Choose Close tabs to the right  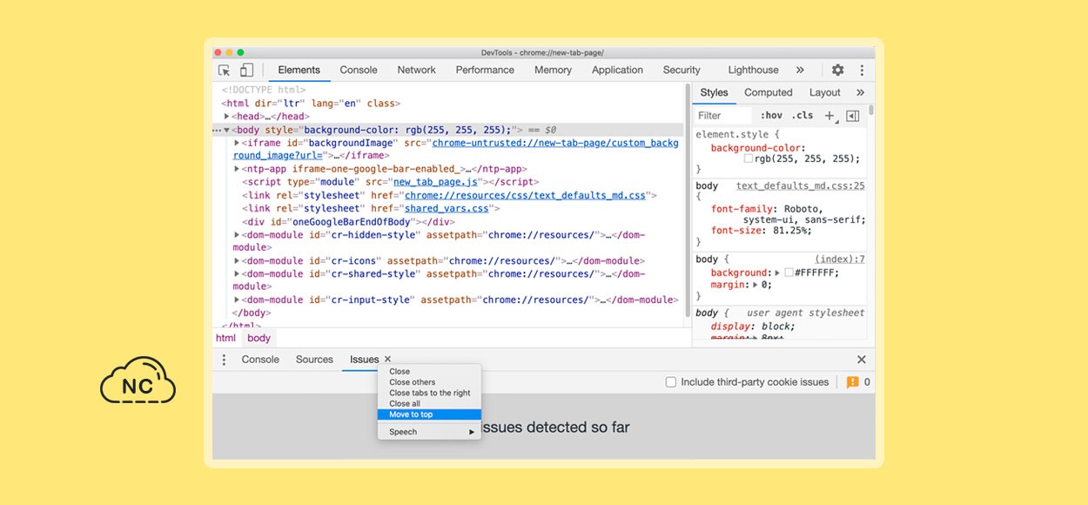pyautogui.click(x=429, y=393)
